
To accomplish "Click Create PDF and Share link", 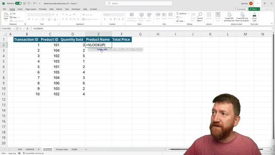I will tap(229, 17).
